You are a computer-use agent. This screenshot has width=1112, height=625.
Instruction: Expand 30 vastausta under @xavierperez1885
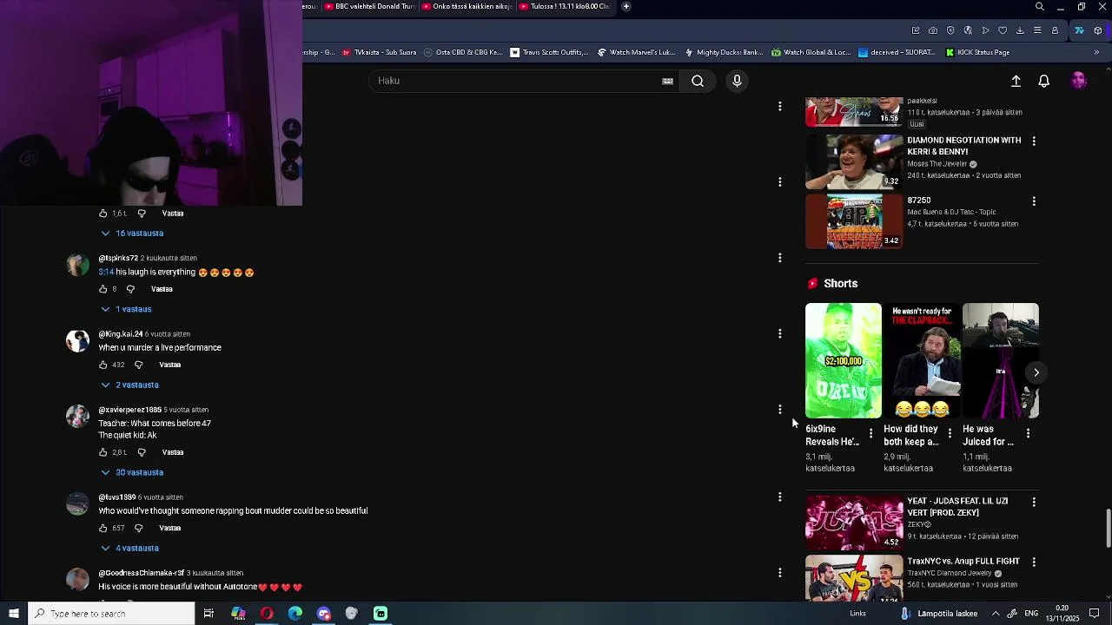pyautogui.click(x=132, y=472)
